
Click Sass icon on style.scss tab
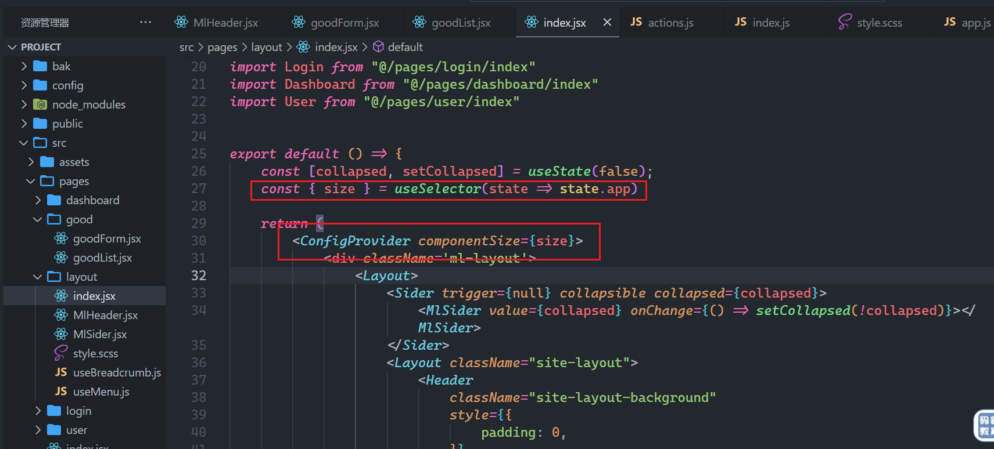(x=845, y=22)
